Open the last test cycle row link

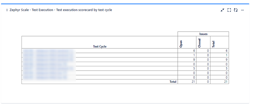pyautogui.click(x=45, y=77)
